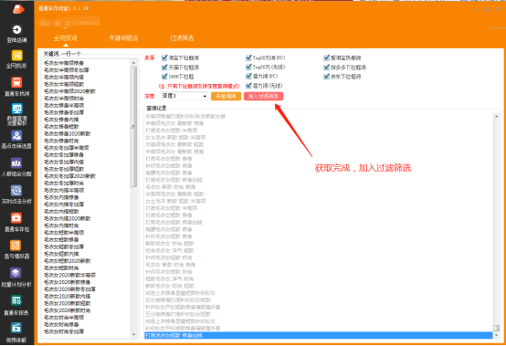Click the highlighted record 打底毛衣女短款 修身加绒
Screen dimensions: 506x346
tap(319, 335)
